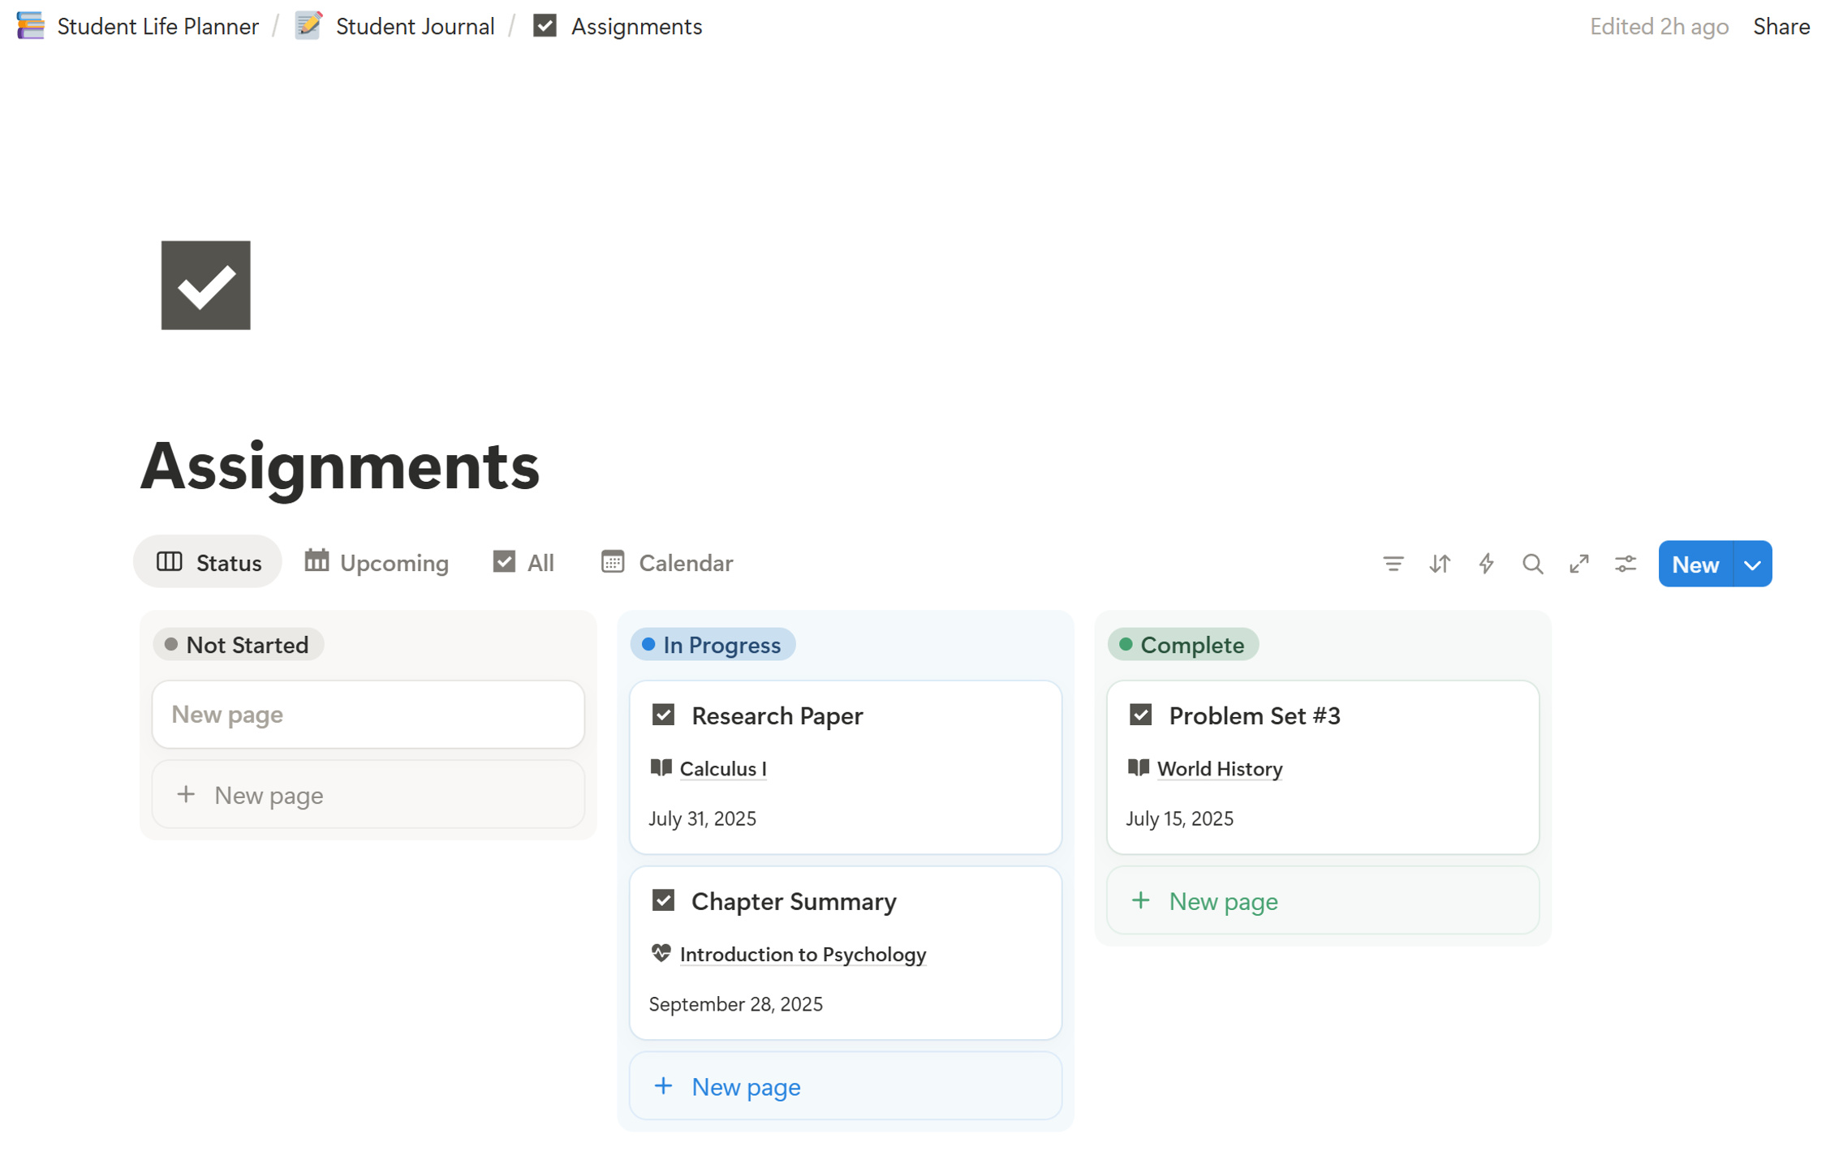Click the Assignments page title
The image size is (1826, 1168).
[340, 466]
